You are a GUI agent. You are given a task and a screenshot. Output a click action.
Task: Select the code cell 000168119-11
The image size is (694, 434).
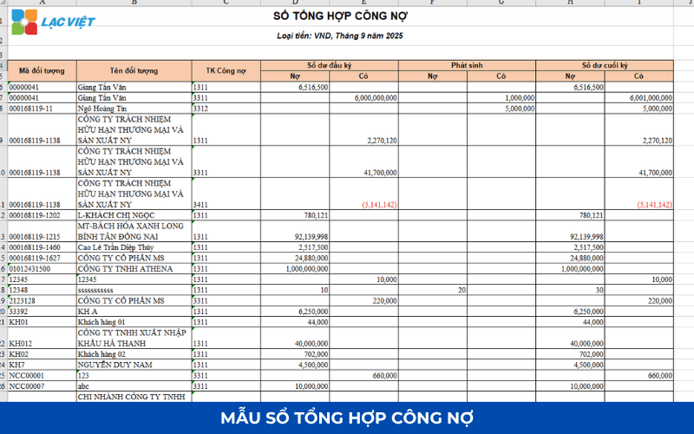pos(42,108)
